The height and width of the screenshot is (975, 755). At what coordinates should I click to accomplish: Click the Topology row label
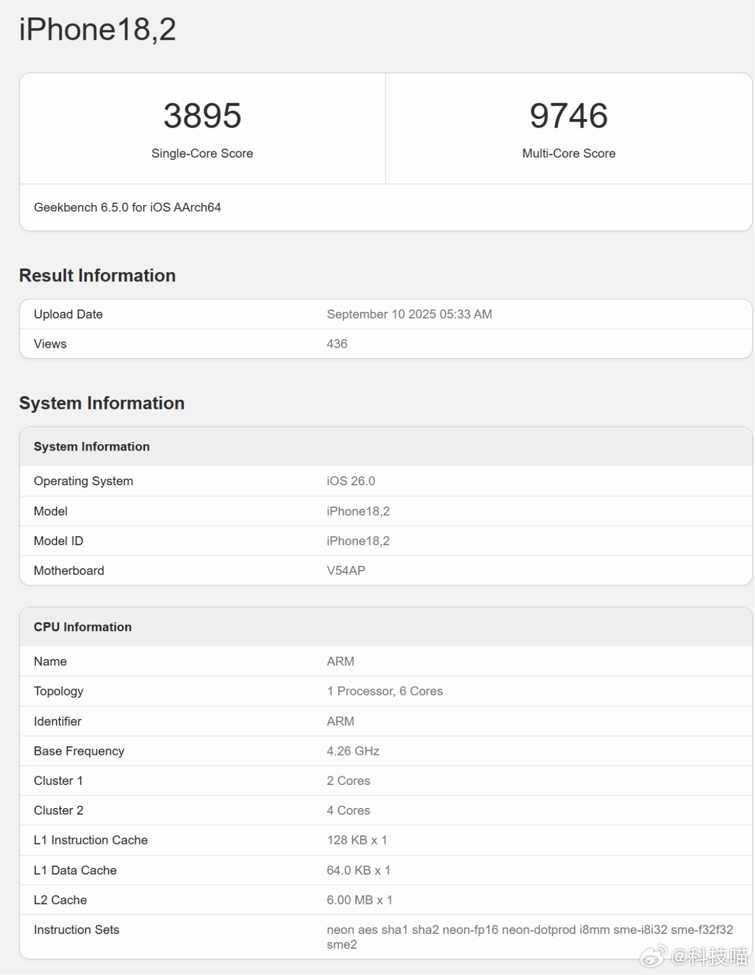click(x=58, y=691)
